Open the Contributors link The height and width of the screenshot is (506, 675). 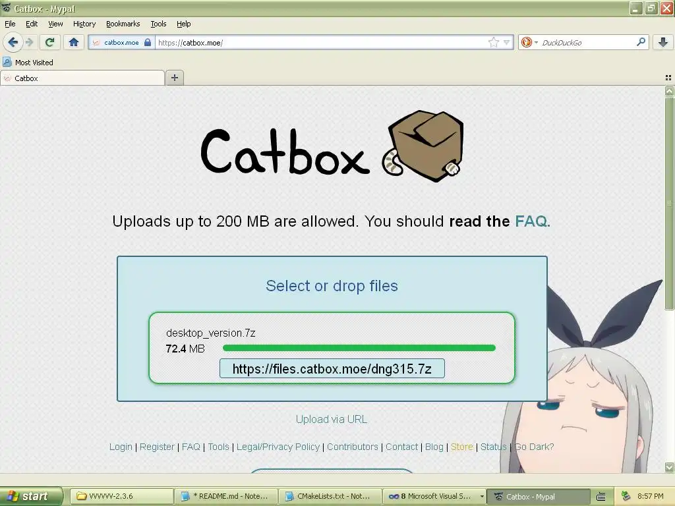click(x=353, y=447)
